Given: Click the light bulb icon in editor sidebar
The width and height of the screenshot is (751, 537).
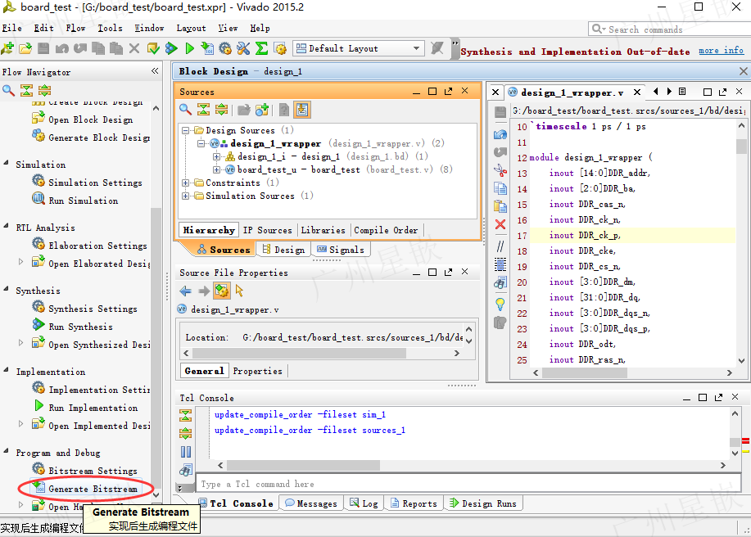Looking at the screenshot, I should coord(500,304).
